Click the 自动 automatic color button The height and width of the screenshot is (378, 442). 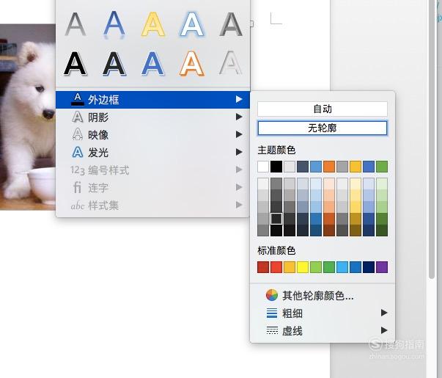[x=323, y=109]
